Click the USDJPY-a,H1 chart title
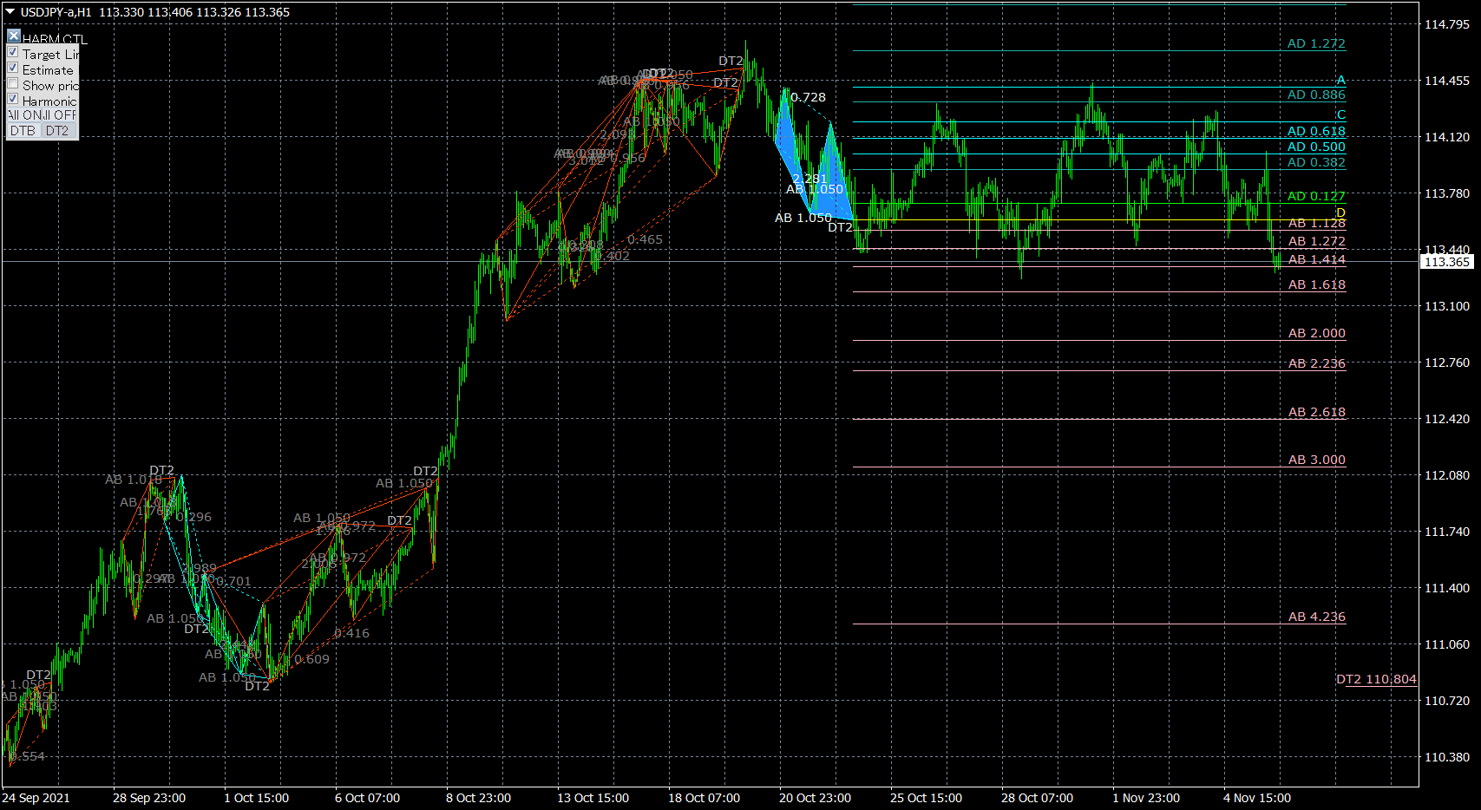This screenshot has height=810, width=1481. tap(56, 12)
